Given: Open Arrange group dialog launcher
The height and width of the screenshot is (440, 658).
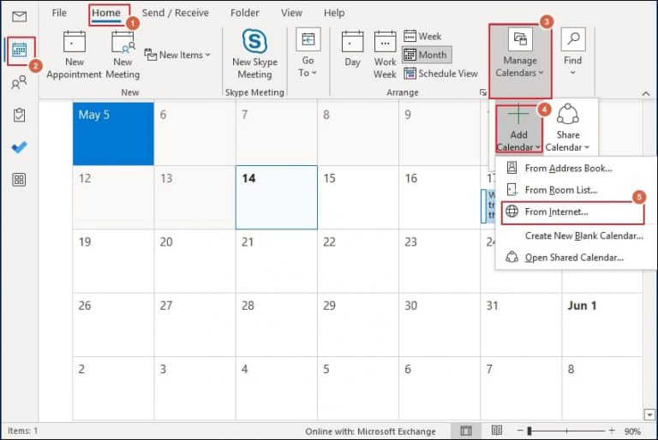Looking at the screenshot, I should (483, 92).
